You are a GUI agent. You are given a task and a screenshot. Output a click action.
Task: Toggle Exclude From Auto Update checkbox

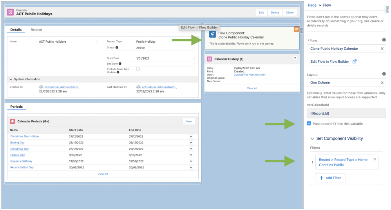pyautogui.click(x=138, y=69)
